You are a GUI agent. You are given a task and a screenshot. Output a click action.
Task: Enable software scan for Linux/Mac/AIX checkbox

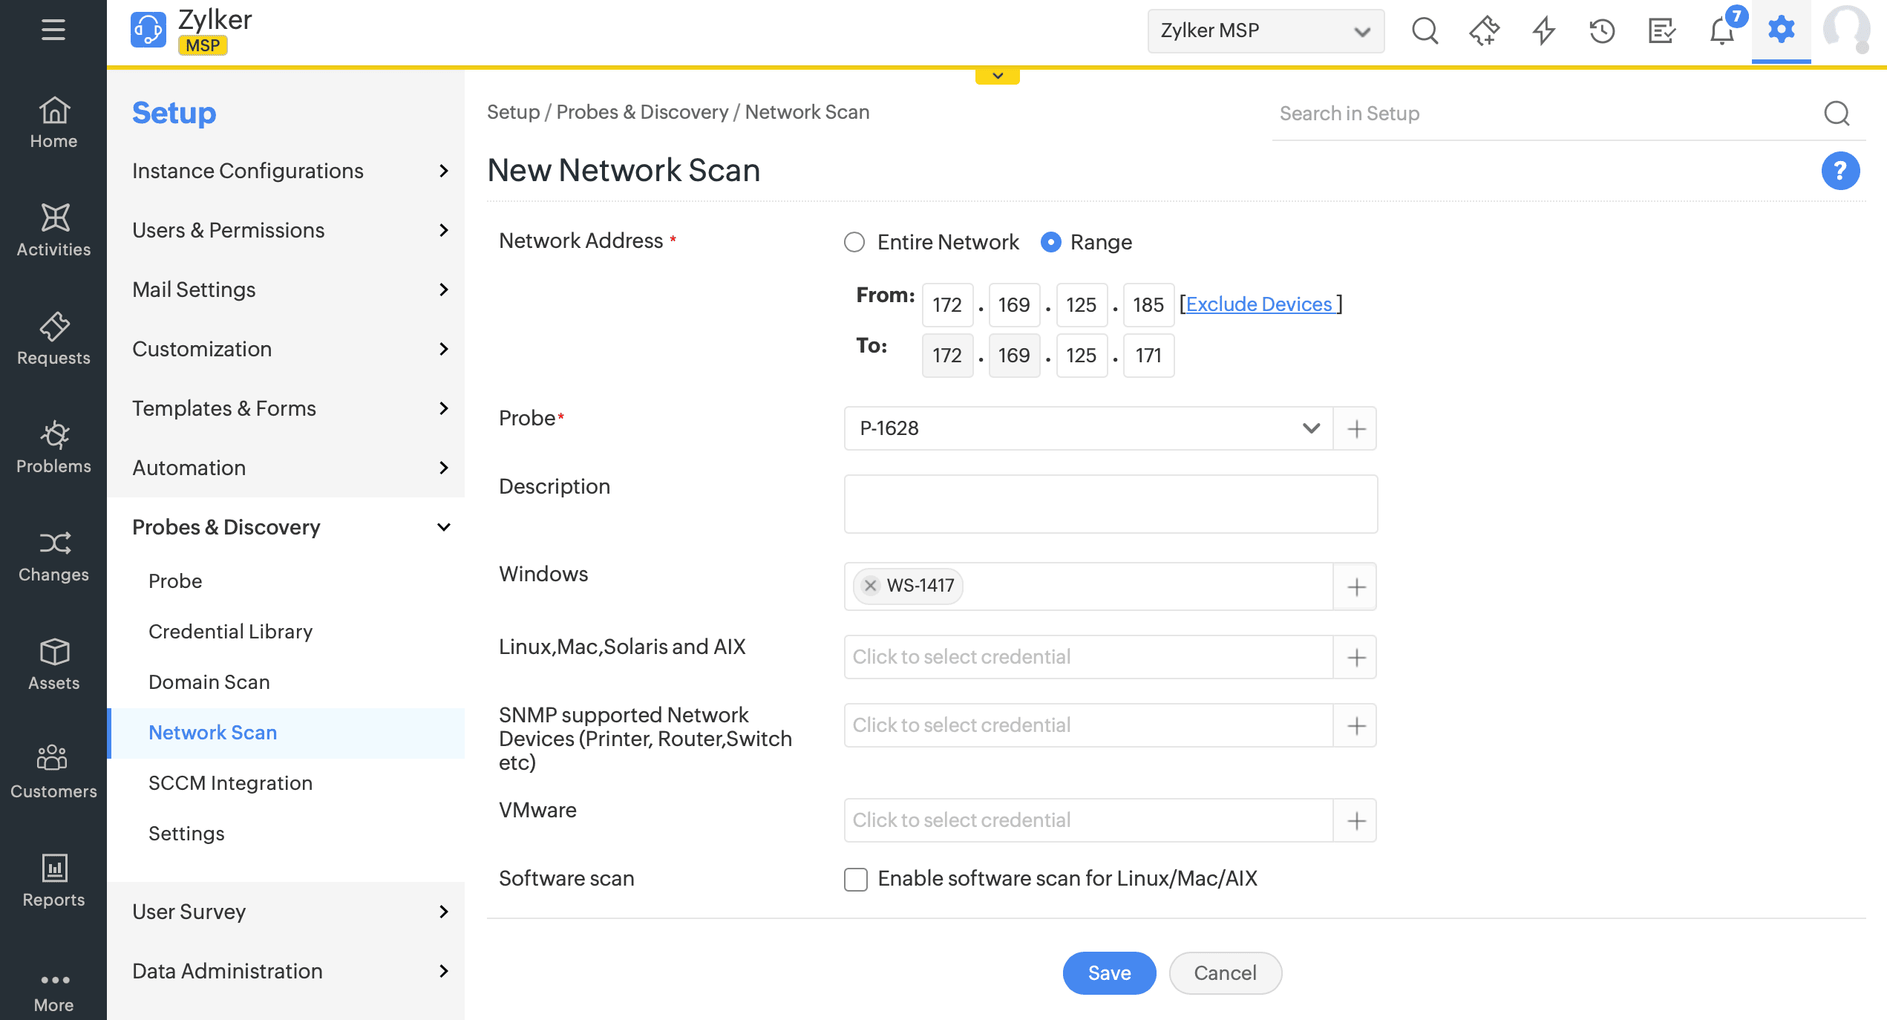click(856, 879)
